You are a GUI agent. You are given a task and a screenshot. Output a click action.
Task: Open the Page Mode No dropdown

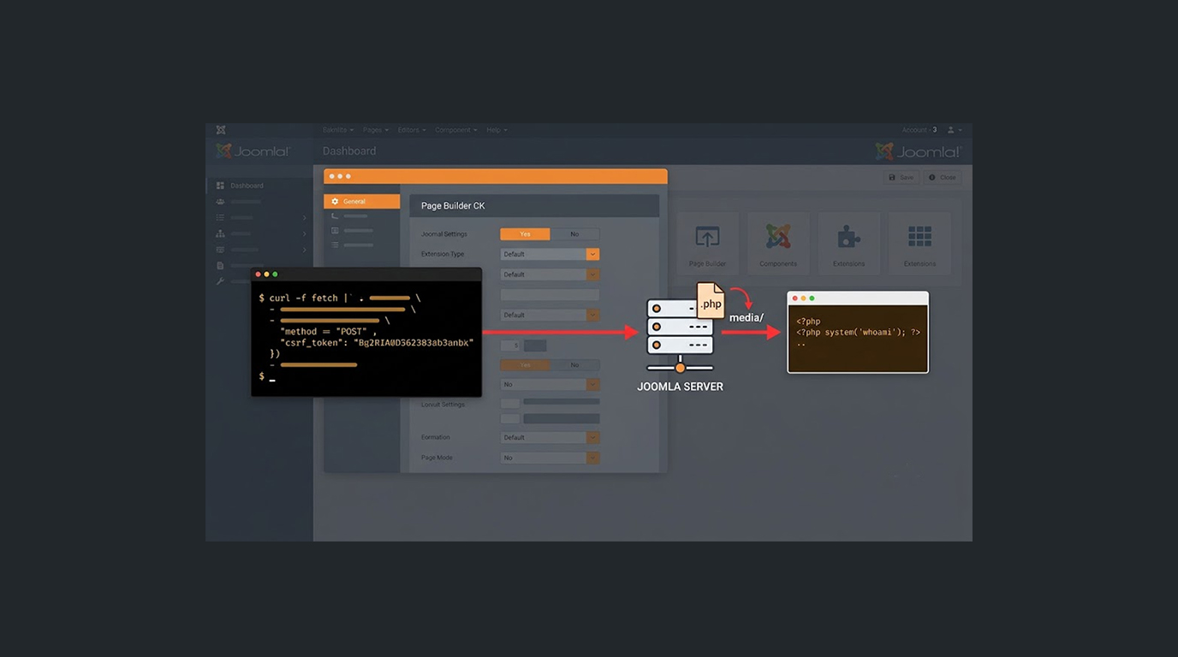click(550, 459)
